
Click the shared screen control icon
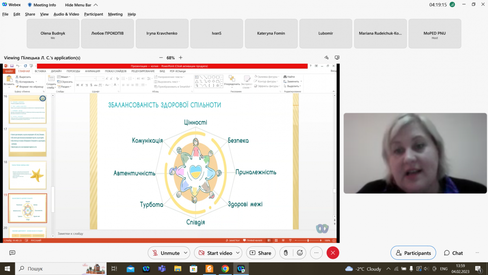337,58
